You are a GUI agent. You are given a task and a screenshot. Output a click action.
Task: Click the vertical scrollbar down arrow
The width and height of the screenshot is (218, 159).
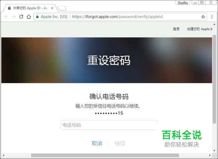coord(214,151)
